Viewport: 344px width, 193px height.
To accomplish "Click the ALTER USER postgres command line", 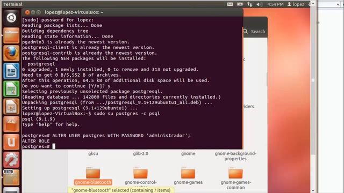I will point(106,136).
